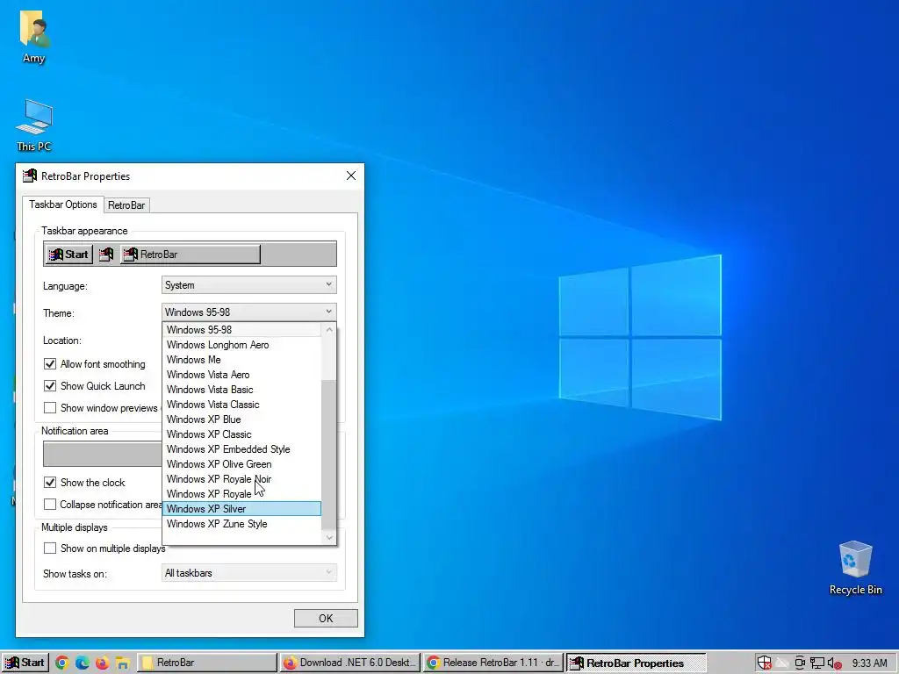Select Windows Vista Aero theme
The width and height of the screenshot is (899, 674).
pyautogui.click(x=242, y=374)
